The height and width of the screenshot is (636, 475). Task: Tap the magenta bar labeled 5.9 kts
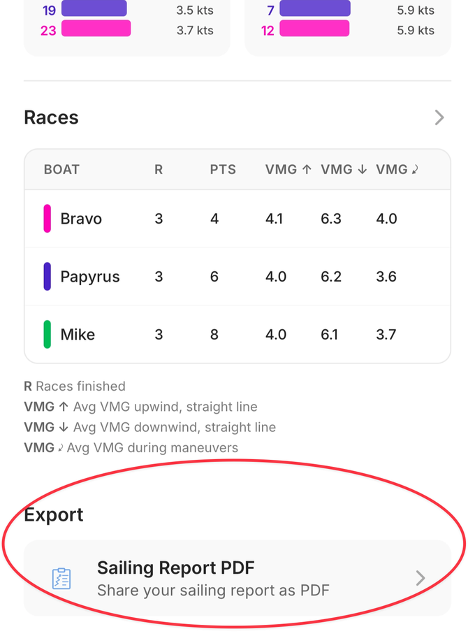click(314, 29)
